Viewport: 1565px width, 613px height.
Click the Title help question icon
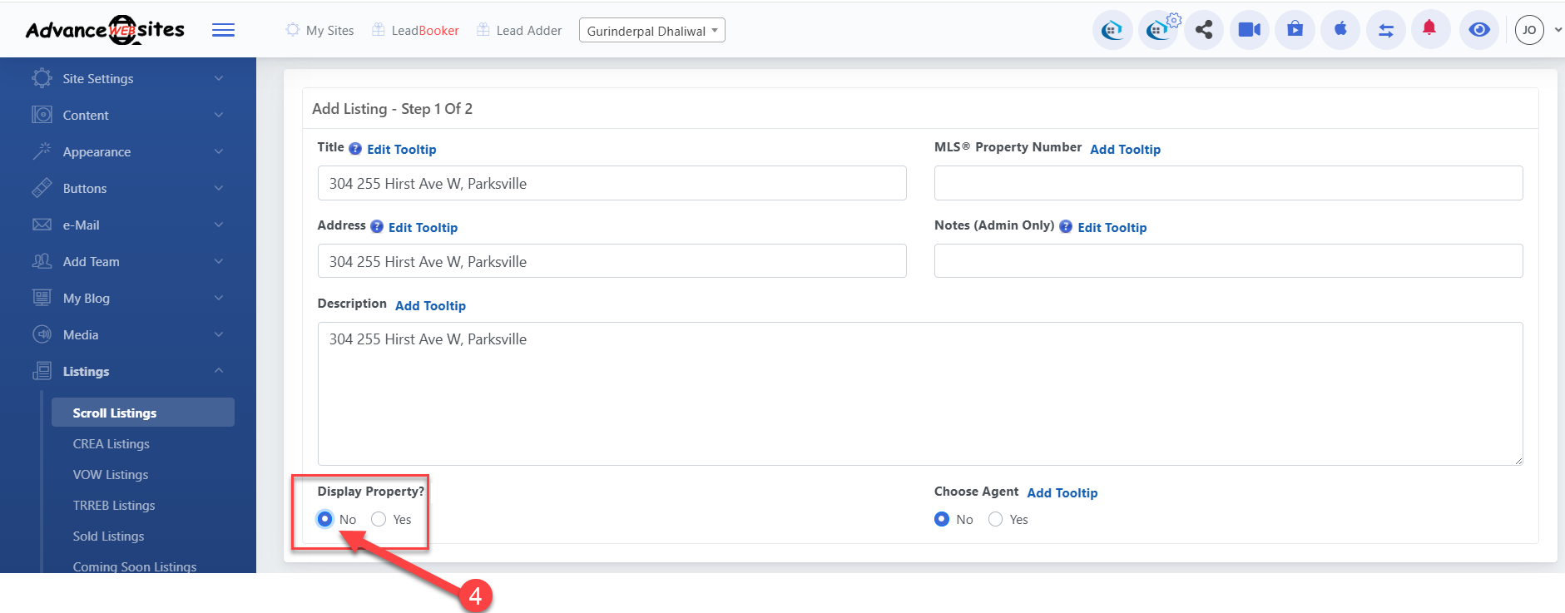point(355,149)
